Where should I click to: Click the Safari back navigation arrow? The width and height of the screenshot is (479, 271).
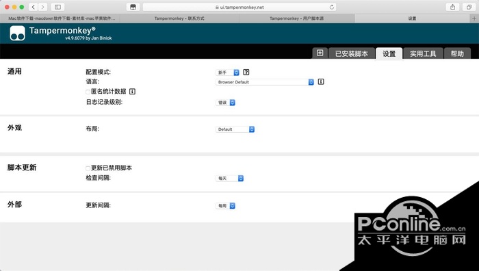point(34,7)
